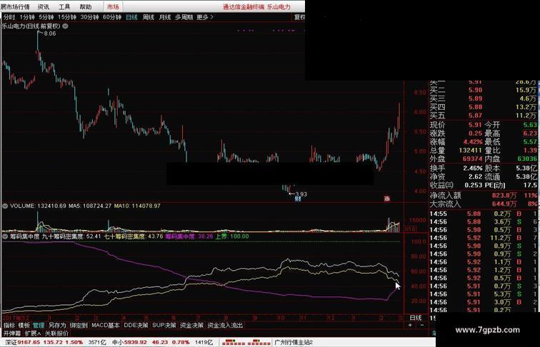This screenshot has width=540, height=347.
Task: Zoom in chart with the + button
Action: pos(410,325)
